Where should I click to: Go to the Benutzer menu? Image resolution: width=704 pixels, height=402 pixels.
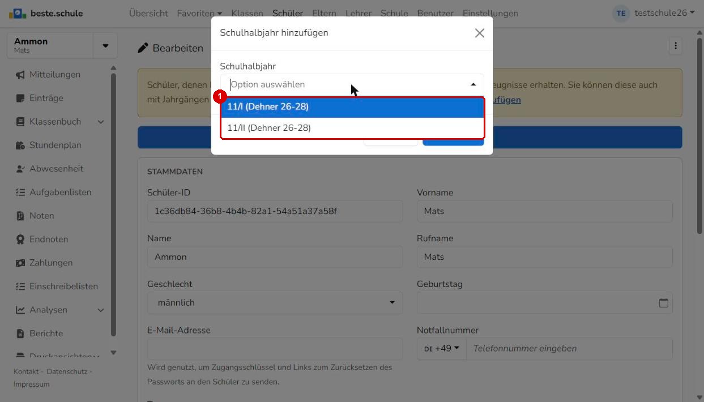pyautogui.click(x=436, y=13)
